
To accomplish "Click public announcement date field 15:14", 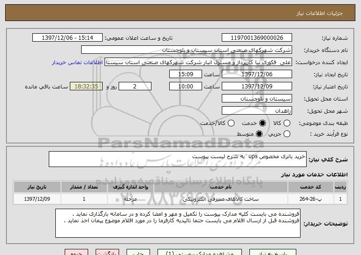I will [68, 38].
